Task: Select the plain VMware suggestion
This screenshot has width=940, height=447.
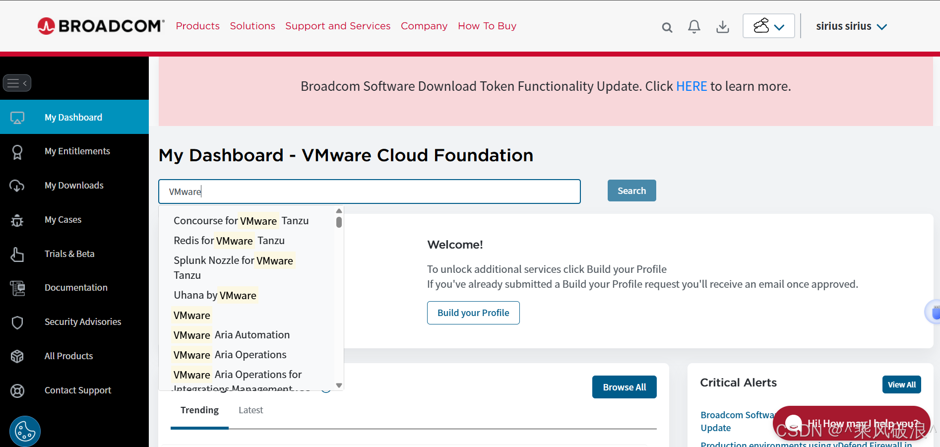Action: (x=192, y=315)
